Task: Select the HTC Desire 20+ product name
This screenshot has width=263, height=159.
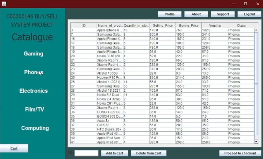Action: pos(110,129)
